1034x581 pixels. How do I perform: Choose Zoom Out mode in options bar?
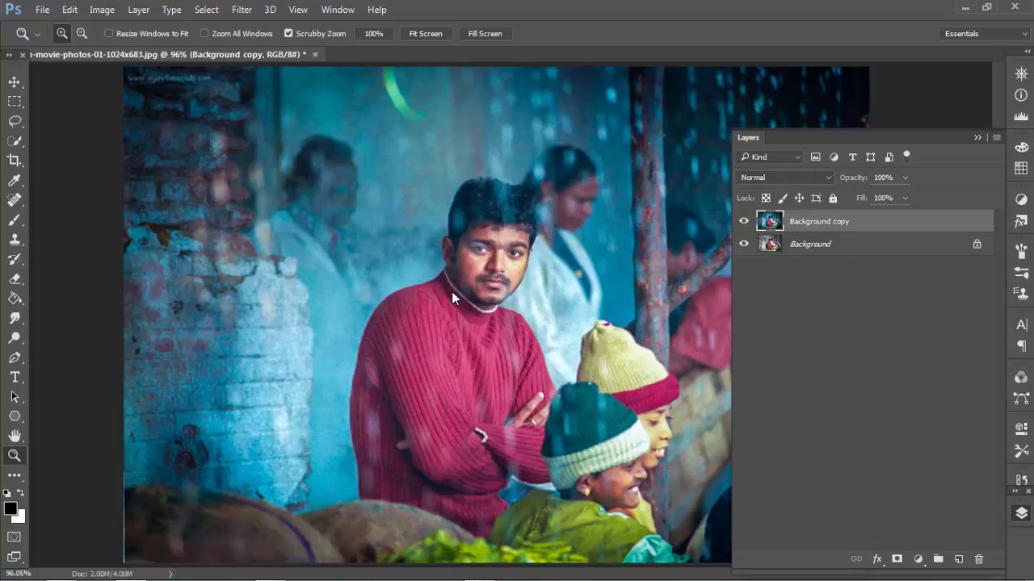[x=82, y=34]
